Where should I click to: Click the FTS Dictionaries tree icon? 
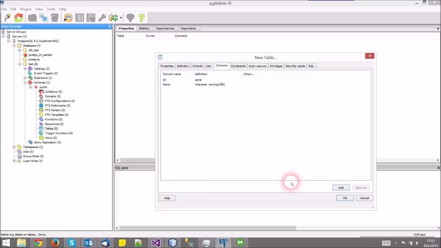coord(41,105)
